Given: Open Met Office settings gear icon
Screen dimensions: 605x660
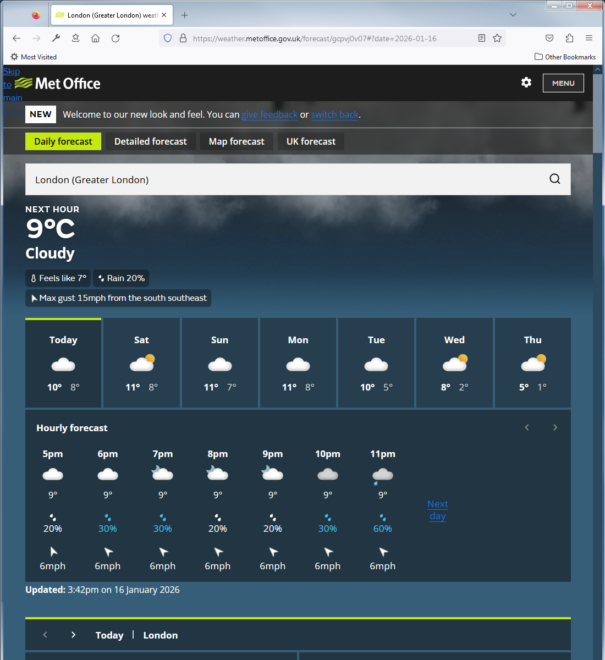Looking at the screenshot, I should click(x=526, y=82).
